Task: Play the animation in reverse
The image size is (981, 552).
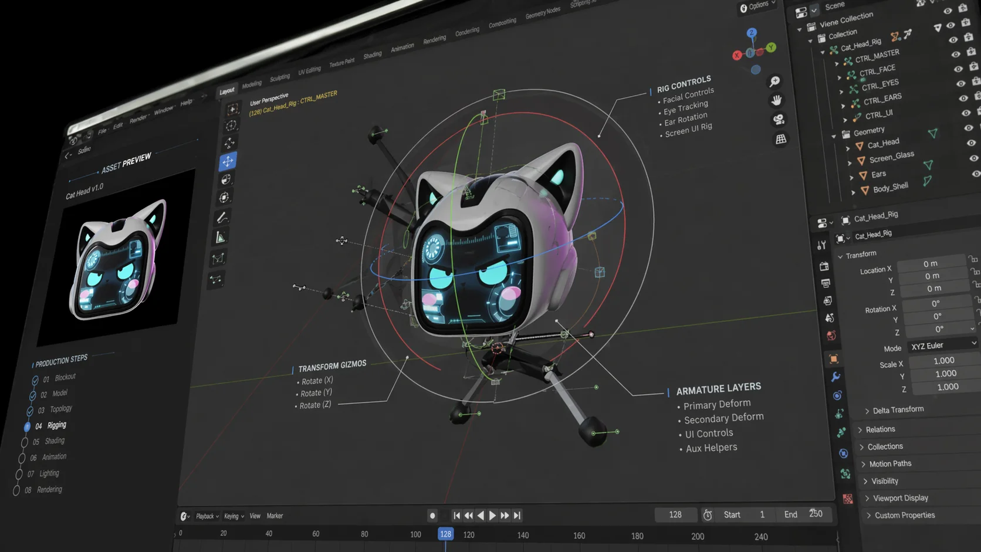Action: (x=481, y=516)
